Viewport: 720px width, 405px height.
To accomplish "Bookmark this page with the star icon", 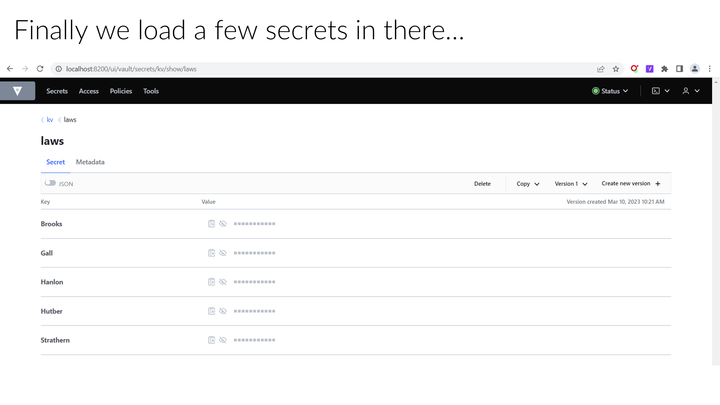I will pos(616,69).
